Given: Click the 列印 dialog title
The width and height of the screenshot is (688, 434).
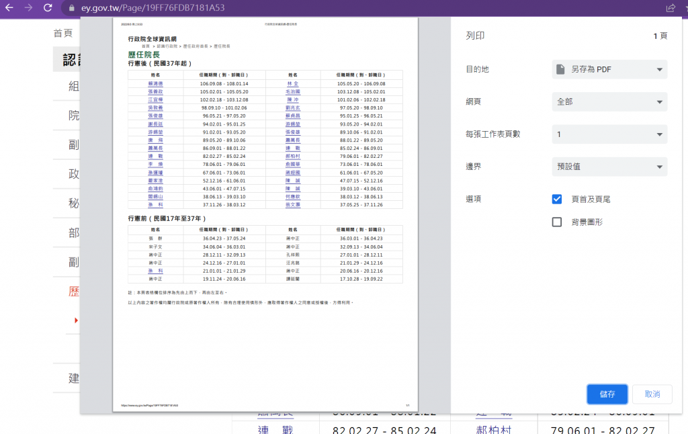Looking at the screenshot, I should (475, 36).
